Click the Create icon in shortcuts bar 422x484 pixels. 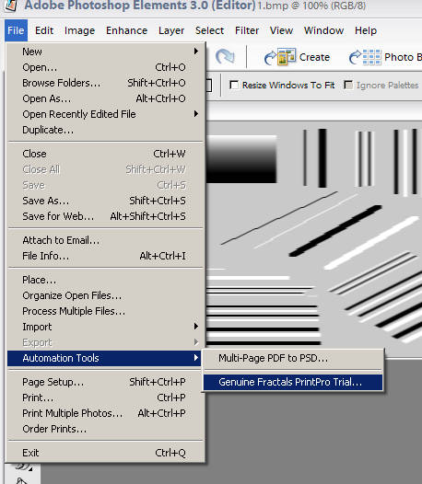pos(280,57)
